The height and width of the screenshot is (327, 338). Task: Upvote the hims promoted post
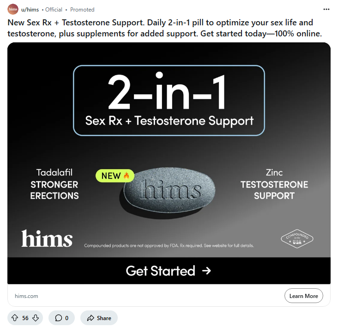15,318
